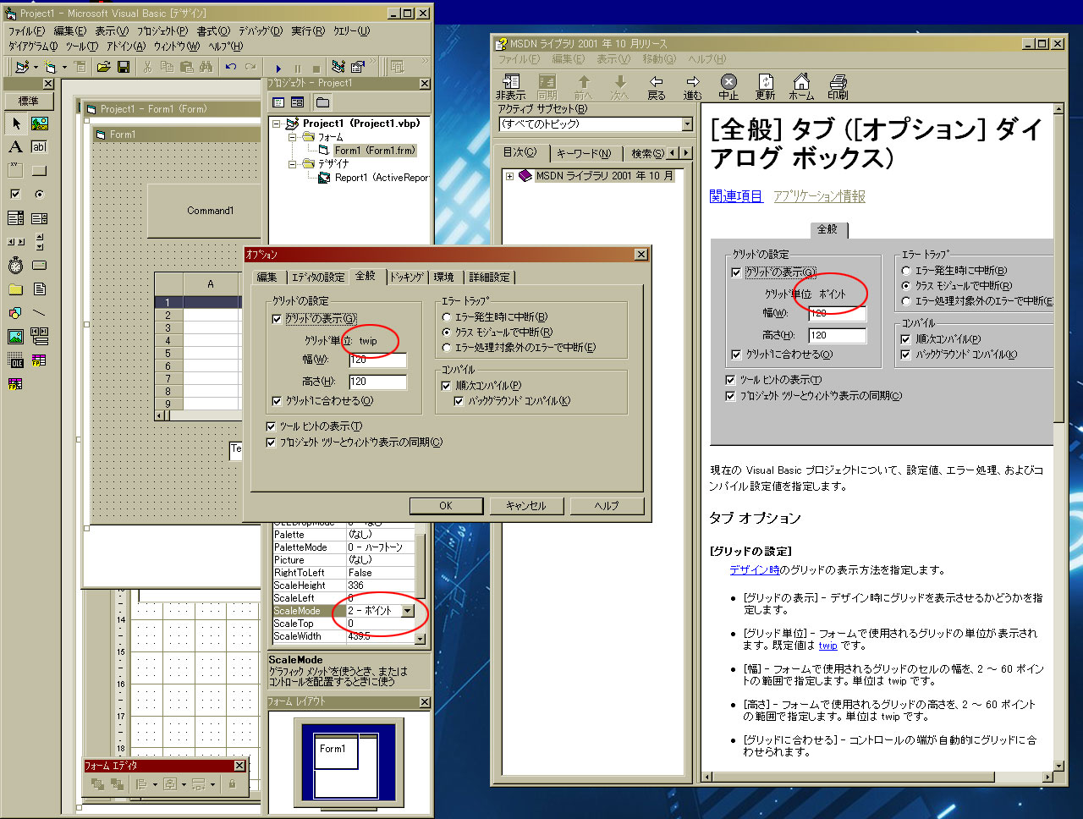Screen dimensions: 1083x819
Task: Switch to 詳細設定 tab in Options dialog
Action: point(490,278)
